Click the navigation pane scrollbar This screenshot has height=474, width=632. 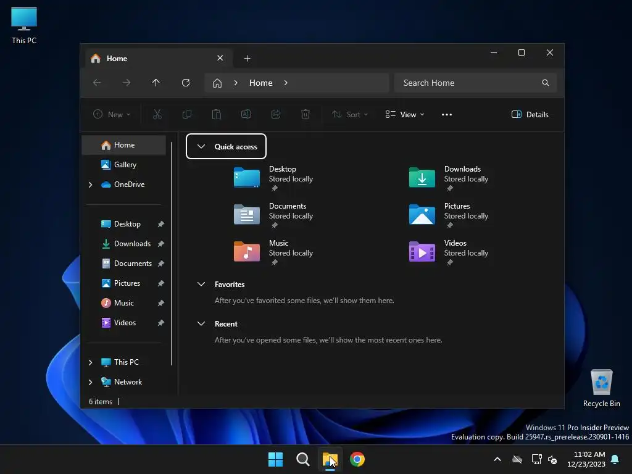click(172, 254)
